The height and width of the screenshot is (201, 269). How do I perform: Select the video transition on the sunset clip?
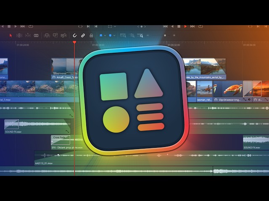252,89
